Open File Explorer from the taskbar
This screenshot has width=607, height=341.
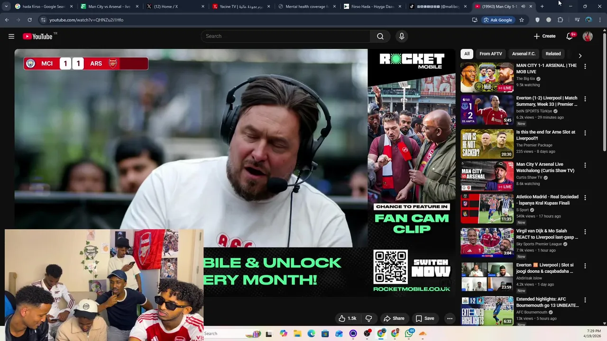(x=297, y=333)
